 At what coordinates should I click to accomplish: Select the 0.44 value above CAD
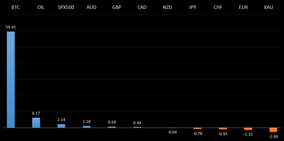137,123
